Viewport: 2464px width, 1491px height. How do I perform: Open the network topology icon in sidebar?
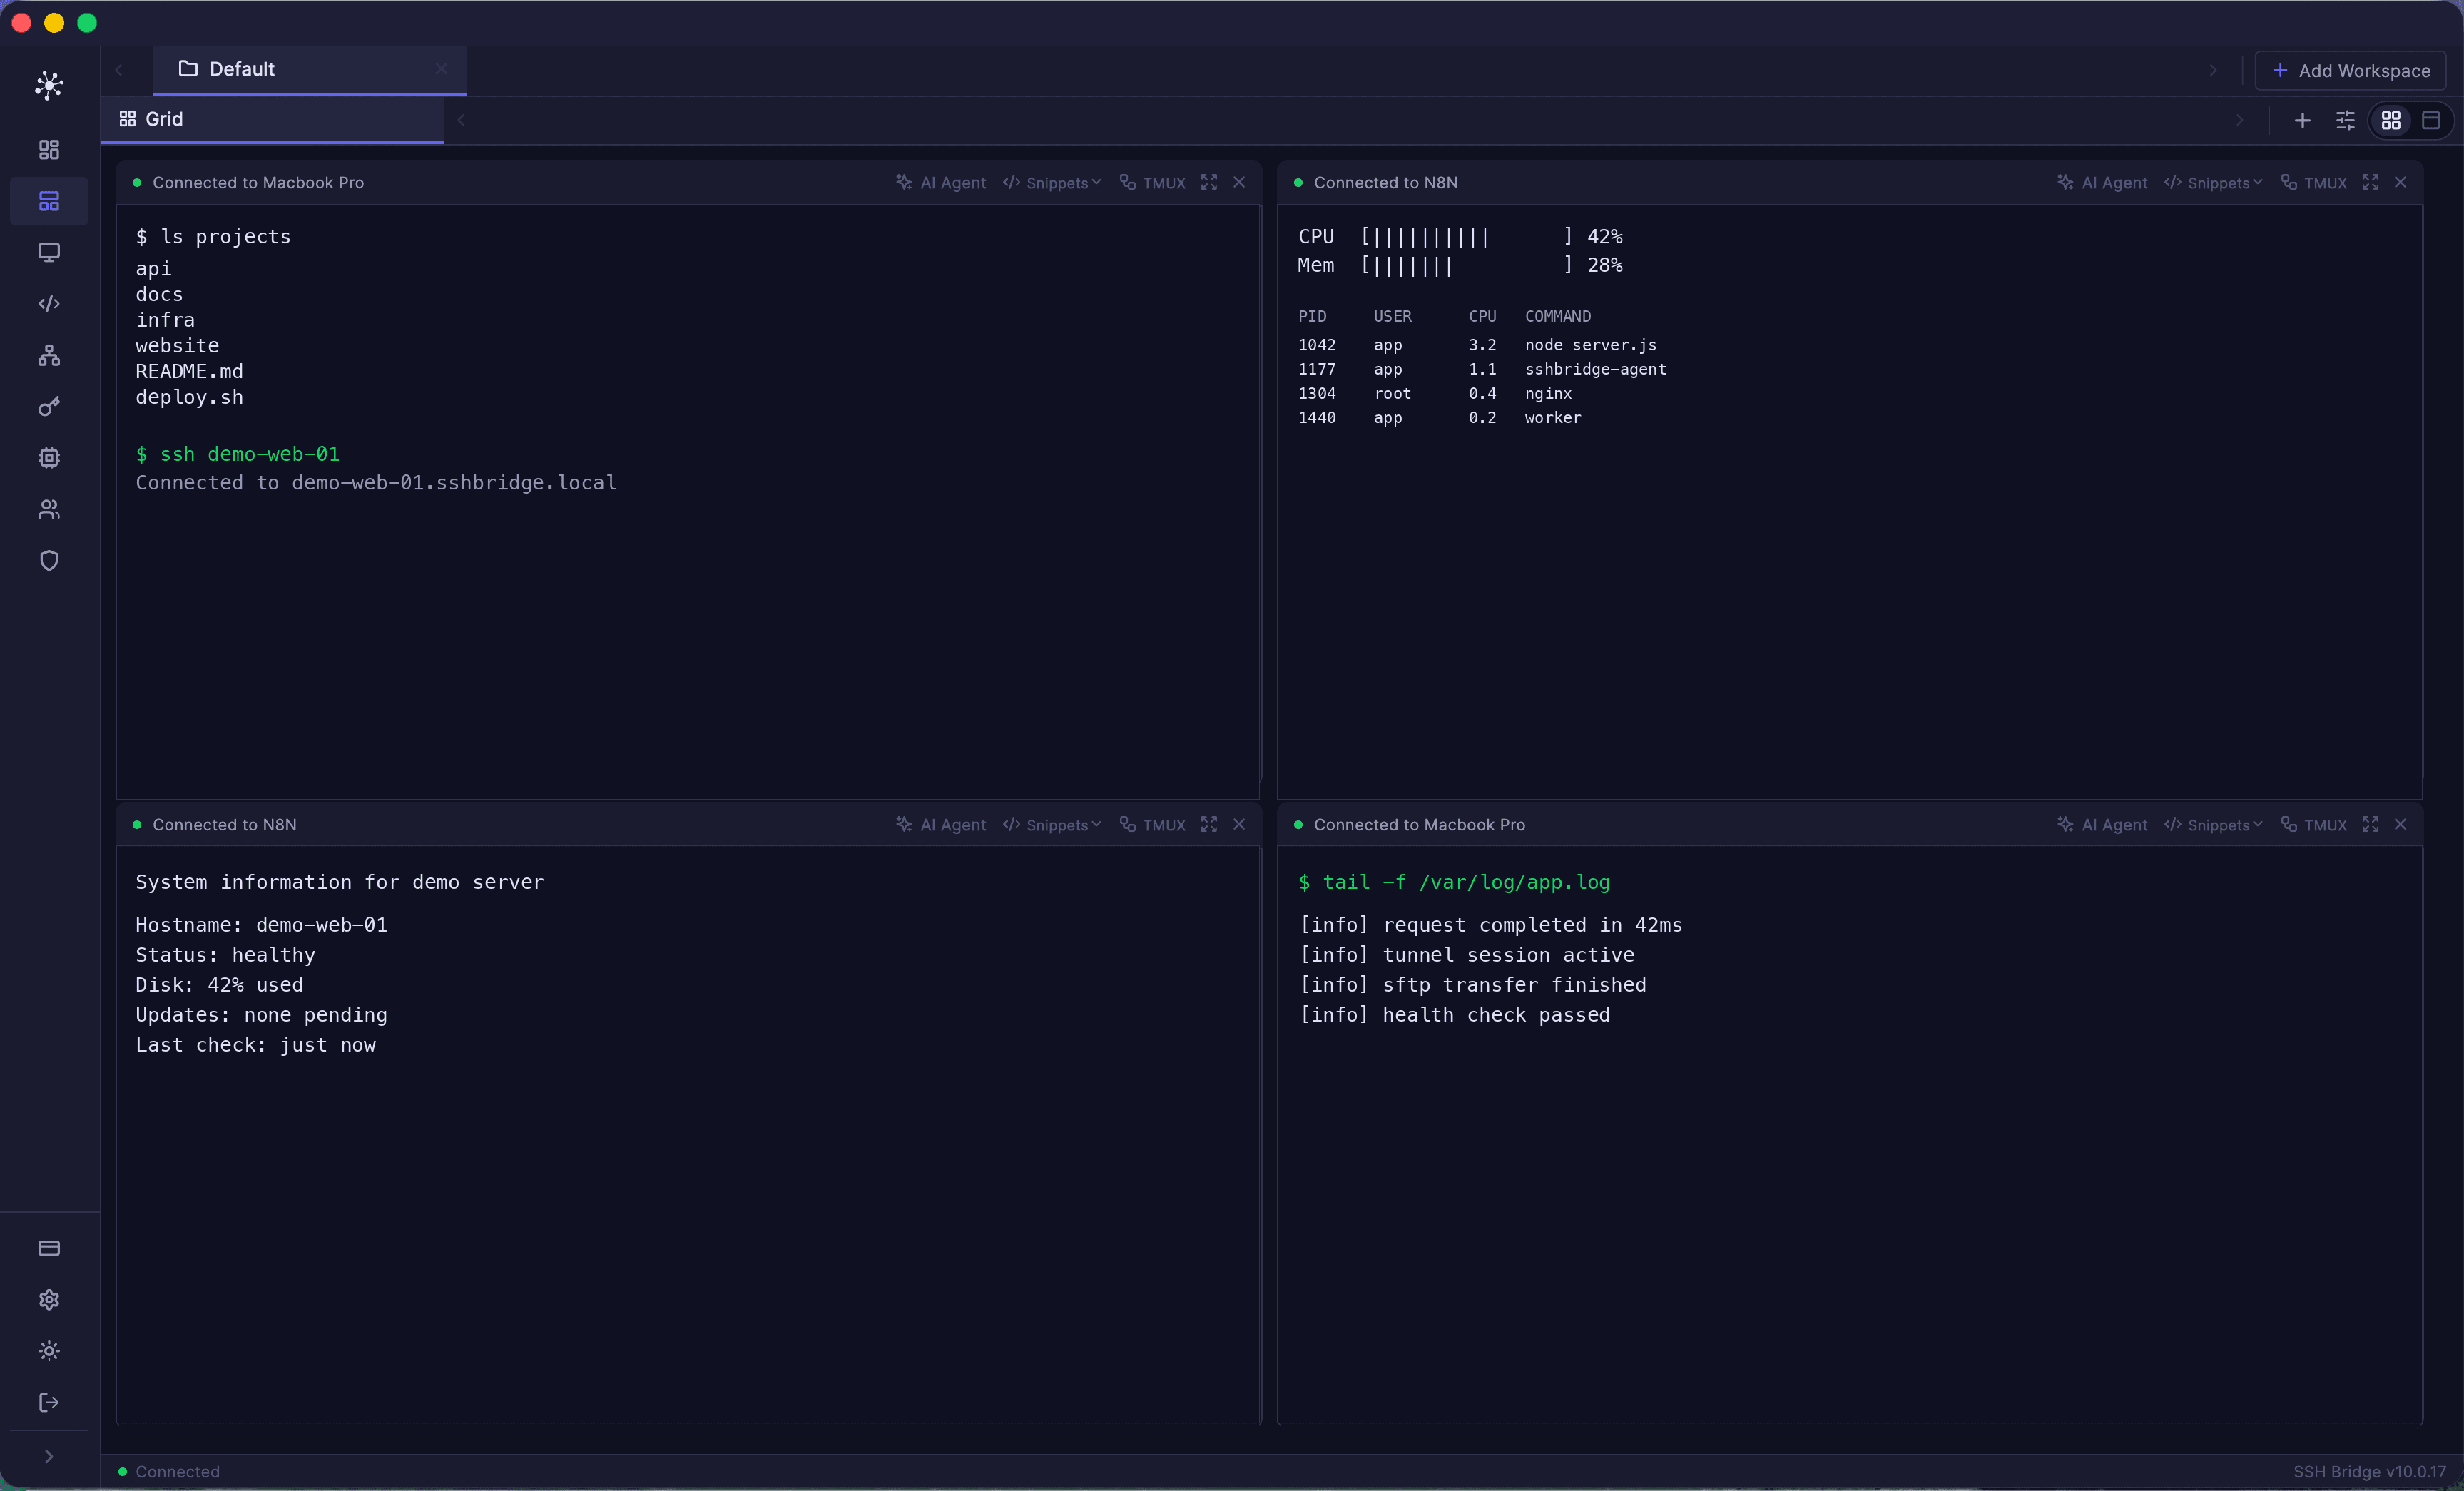click(x=49, y=355)
